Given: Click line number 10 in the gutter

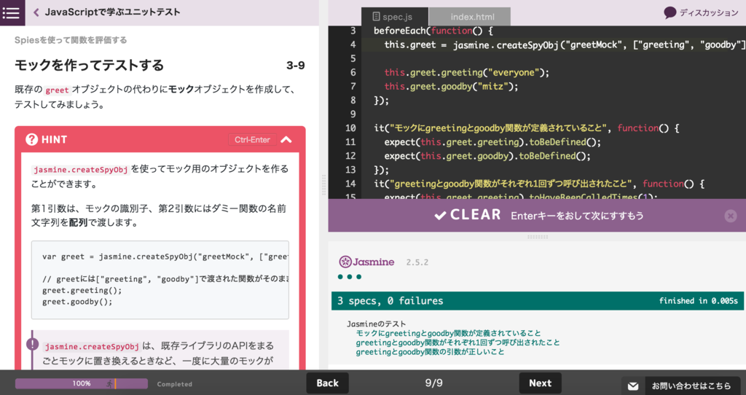Looking at the screenshot, I should (x=350, y=128).
